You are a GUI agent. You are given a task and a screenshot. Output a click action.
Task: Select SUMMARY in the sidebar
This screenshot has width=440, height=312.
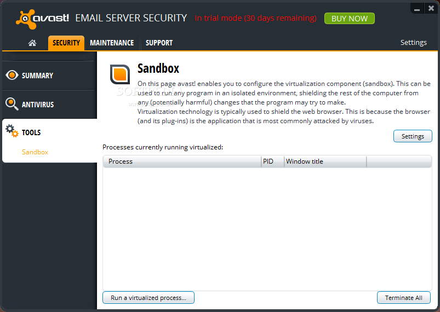pyautogui.click(x=49, y=76)
